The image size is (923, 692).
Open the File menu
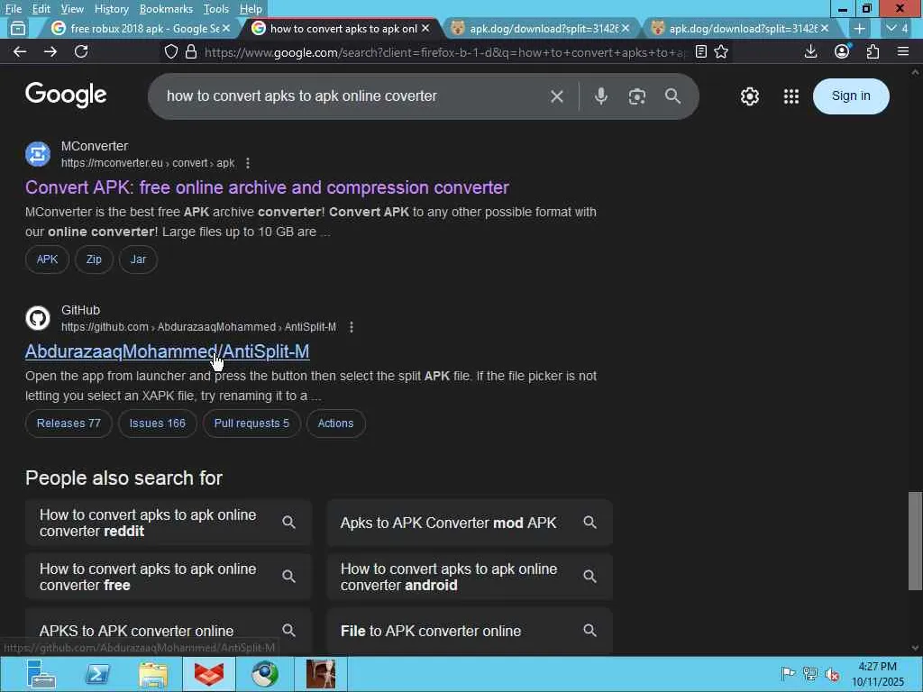[x=13, y=9]
